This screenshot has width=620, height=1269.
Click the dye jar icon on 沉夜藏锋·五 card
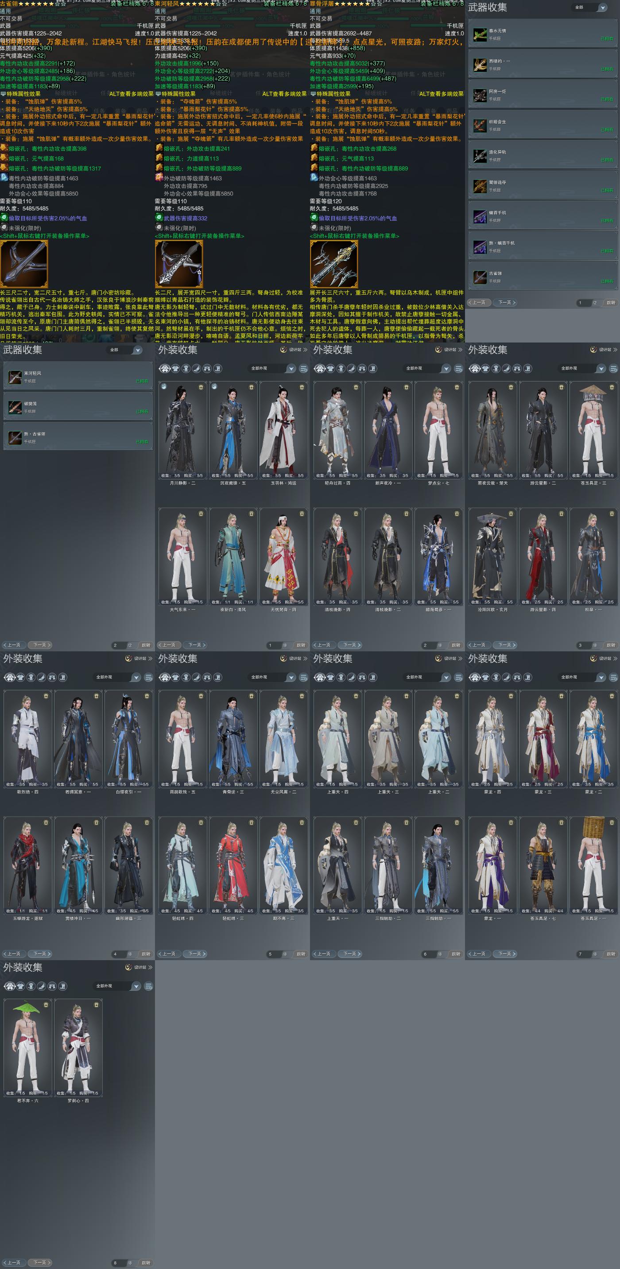214,387
